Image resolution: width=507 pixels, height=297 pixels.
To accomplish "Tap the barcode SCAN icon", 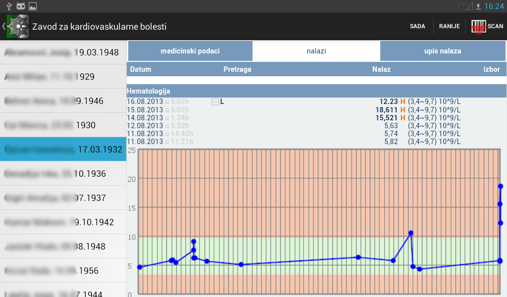I will [x=478, y=26].
